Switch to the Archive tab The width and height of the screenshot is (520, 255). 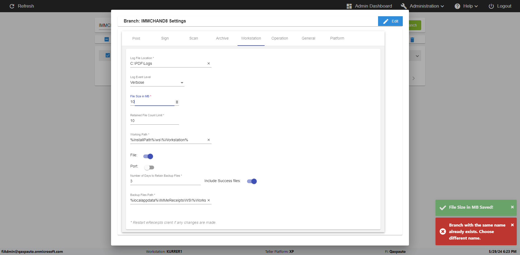pos(222,38)
